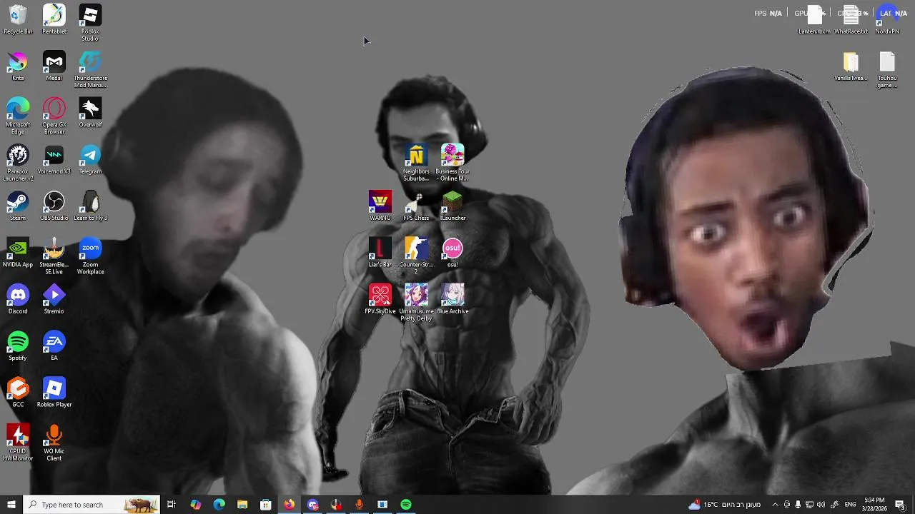Select the FPV.SkyDive desktop icon
Image resolution: width=915 pixels, height=514 pixels.
tap(380, 299)
